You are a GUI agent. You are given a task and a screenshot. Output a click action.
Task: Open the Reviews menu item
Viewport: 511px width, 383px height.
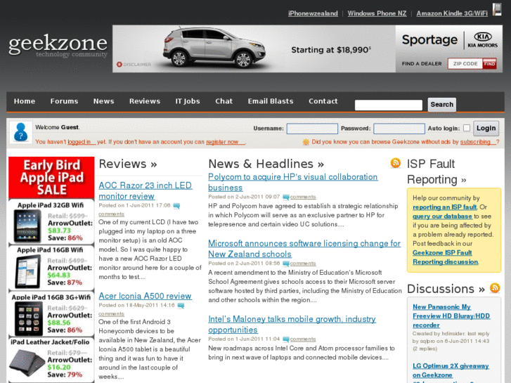pyautogui.click(x=145, y=101)
